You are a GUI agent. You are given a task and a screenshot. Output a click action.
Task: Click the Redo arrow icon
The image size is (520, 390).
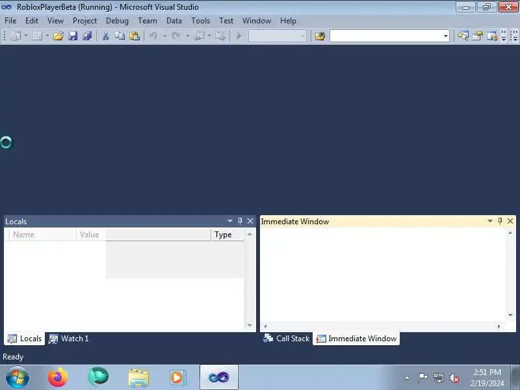(x=175, y=36)
